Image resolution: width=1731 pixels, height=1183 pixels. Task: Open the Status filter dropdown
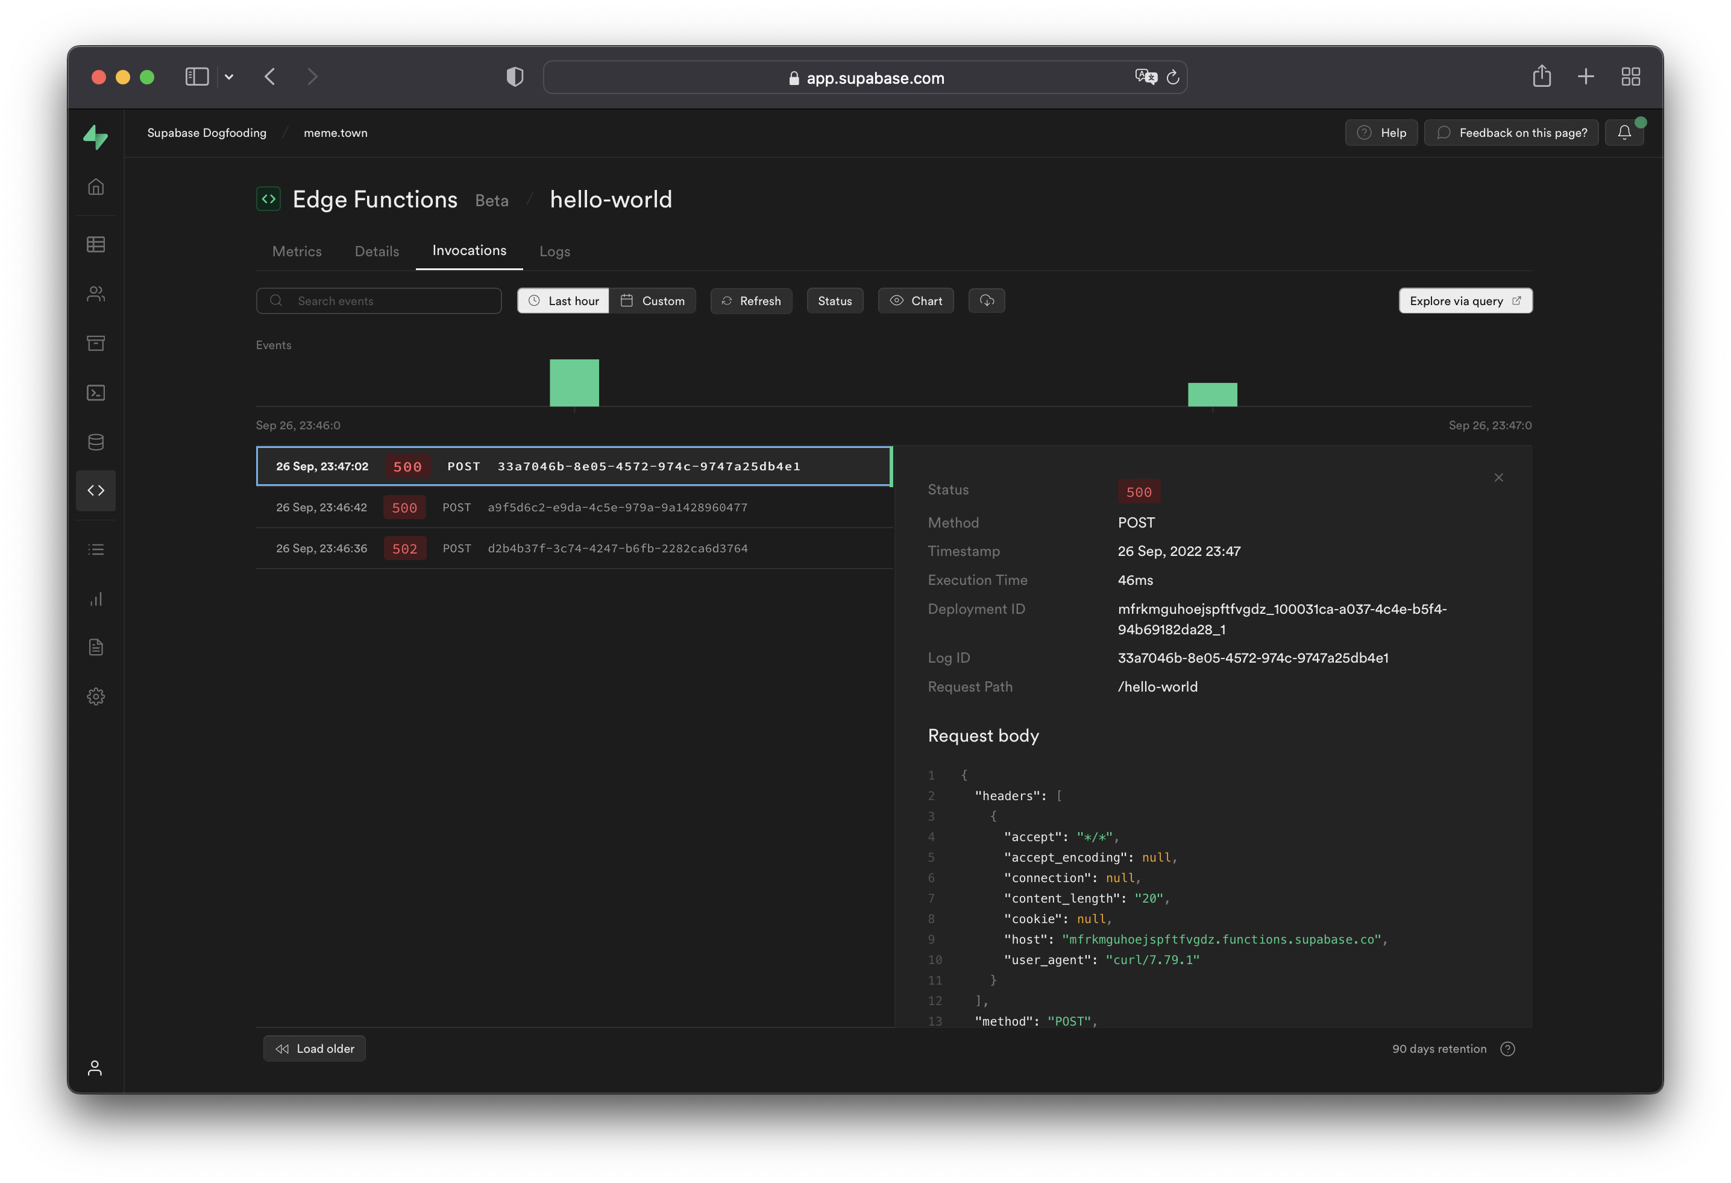[834, 300]
